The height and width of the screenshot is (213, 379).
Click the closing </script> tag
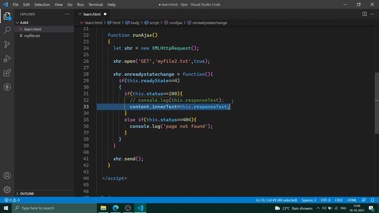114,179
